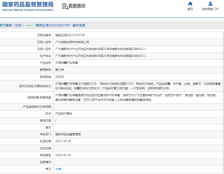Click the 产品名称 row label
Screen dimensions: 224x174
(x=45, y=63)
